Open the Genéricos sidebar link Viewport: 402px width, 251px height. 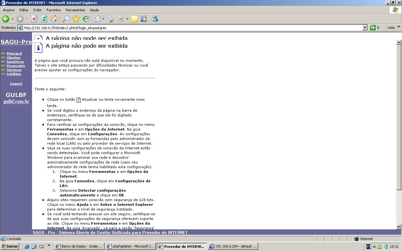click(x=15, y=62)
